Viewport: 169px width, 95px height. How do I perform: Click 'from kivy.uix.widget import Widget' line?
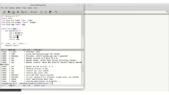pos(19,22)
